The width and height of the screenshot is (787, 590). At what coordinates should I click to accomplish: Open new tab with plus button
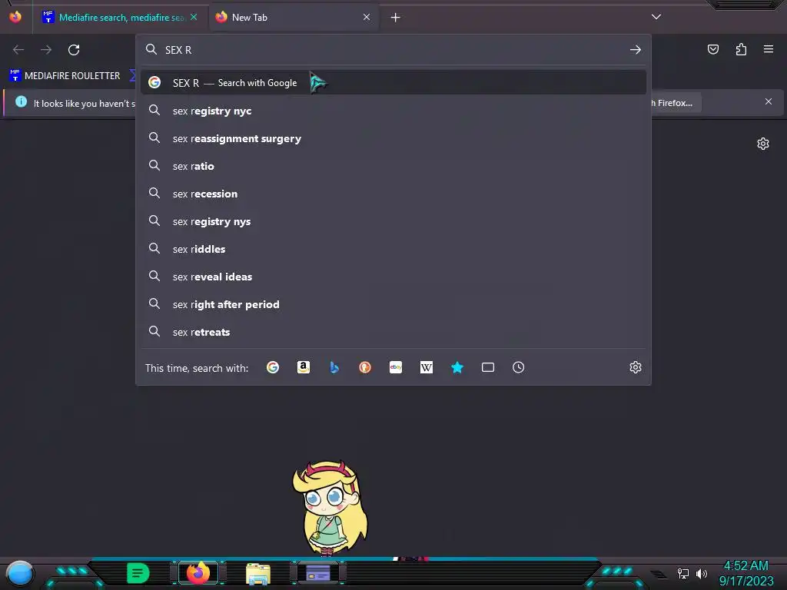click(x=396, y=18)
